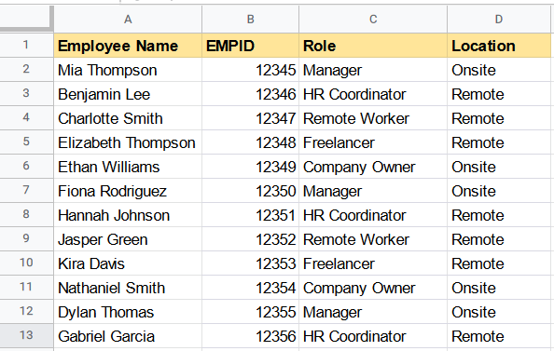Image resolution: width=554 pixels, height=351 pixels.
Task: Select row 1 header
Action: point(26,45)
